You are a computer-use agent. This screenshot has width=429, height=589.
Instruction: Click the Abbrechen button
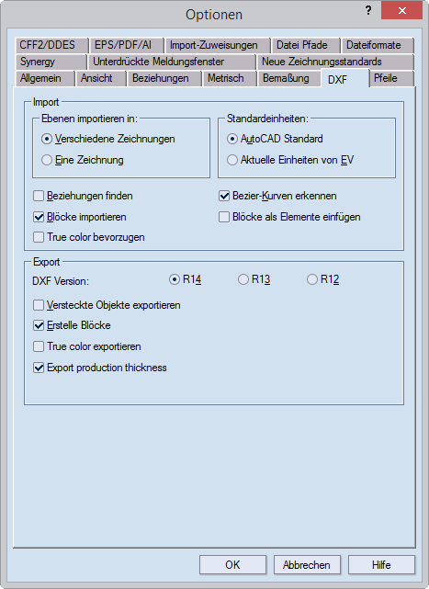point(307,564)
